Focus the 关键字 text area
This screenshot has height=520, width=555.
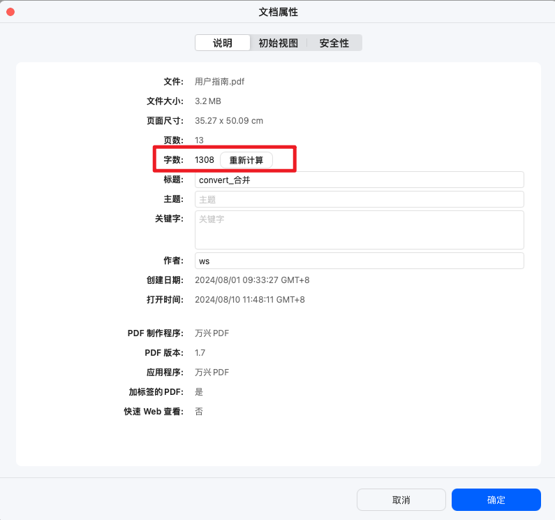pyautogui.click(x=360, y=230)
